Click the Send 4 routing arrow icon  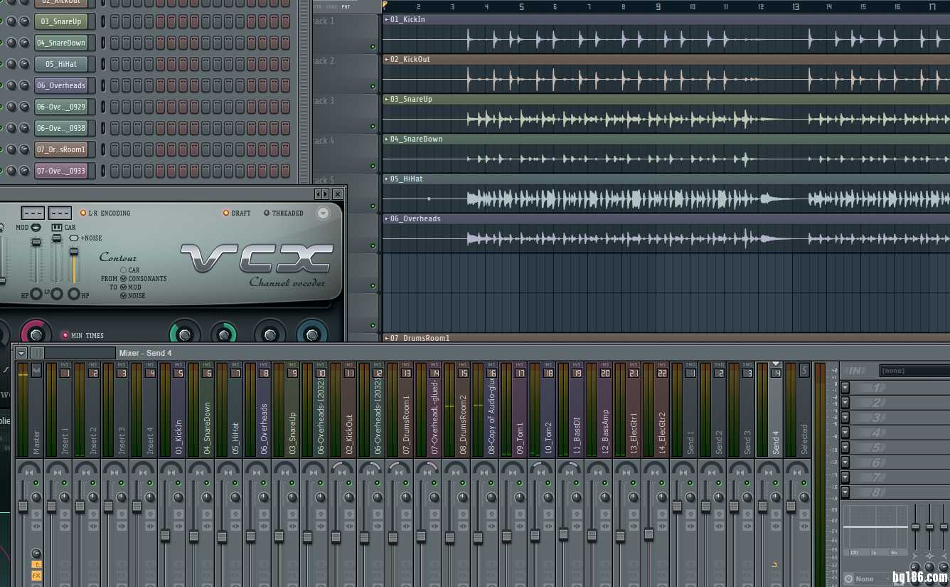[x=774, y=565]
